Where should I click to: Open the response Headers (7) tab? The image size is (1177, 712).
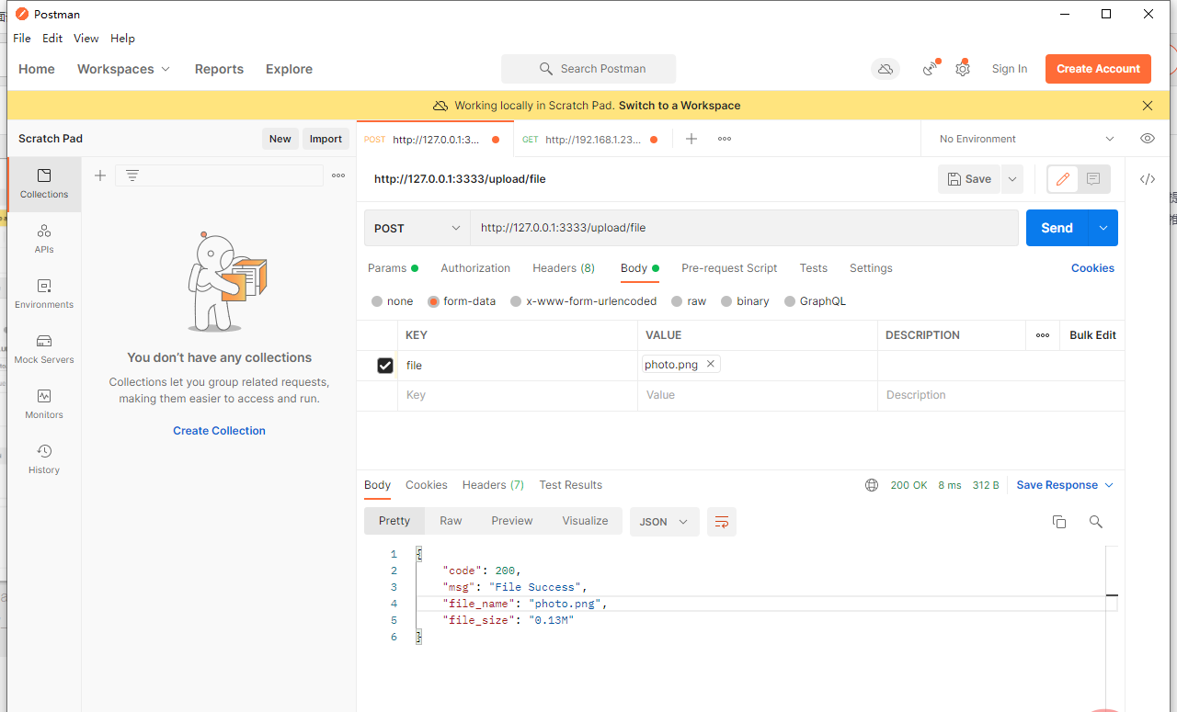tap(493, 485)
